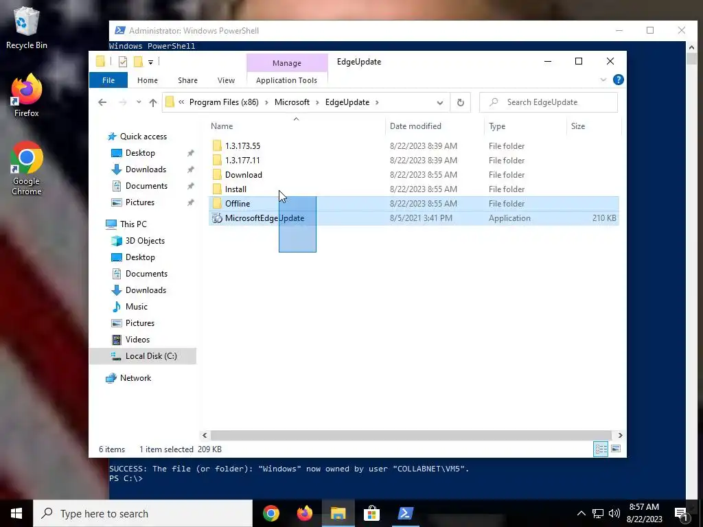Screen dimensions: 703x527
Task: Click Quick access in navigation pane
Action: click(143, 137)
